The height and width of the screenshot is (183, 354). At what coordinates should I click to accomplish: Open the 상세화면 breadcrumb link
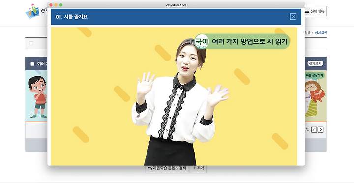pos(321,33)
